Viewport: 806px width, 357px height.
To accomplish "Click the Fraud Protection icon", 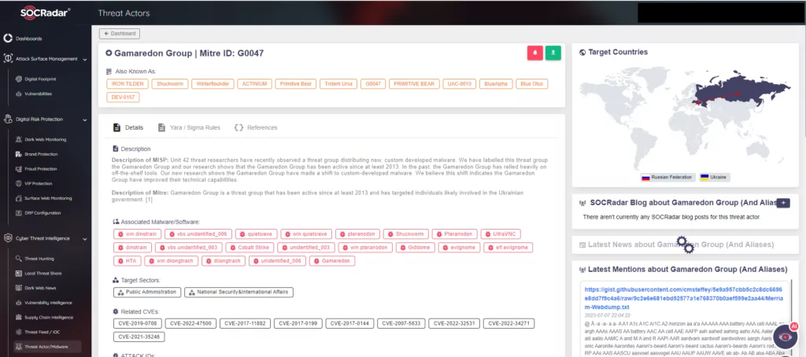I will click(x=19, y=168).
